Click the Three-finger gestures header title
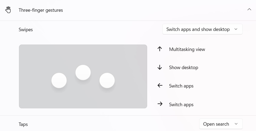 [41, 10]
